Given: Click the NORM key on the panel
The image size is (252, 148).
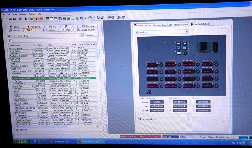Looking at the screenshot, I should pyautogui.click(x=179, y=53).
